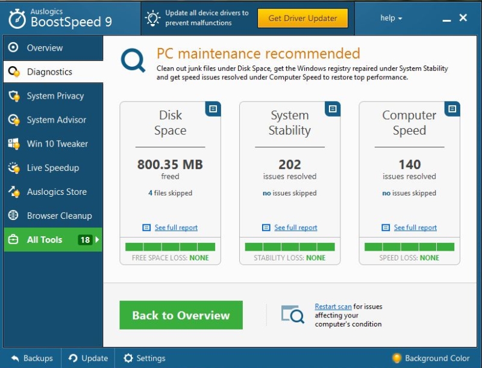The image size is (482, 368).
Task: Click the 202 issues resolved value
Action: [x=290, y=165]
